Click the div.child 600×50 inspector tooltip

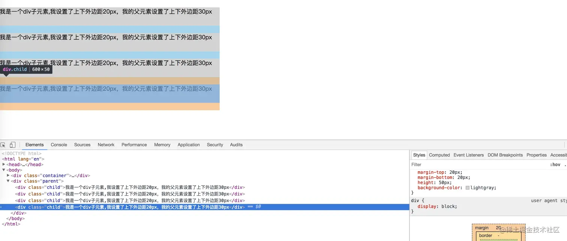tap(26, 69)
